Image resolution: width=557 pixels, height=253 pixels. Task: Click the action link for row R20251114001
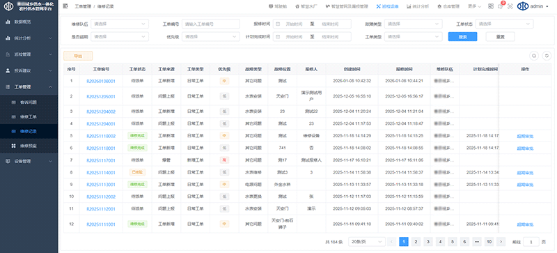(525, 173)
